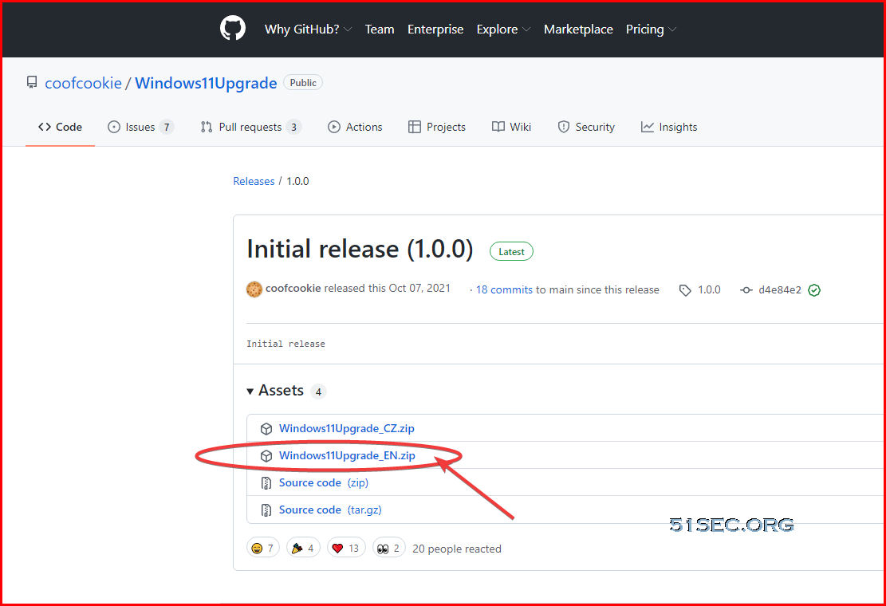Click package icon beside Windows11Upgrade_CZ.zip

[266, 429]
